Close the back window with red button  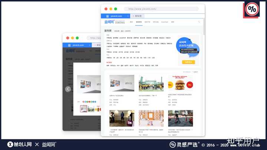pyautogui.click(x=67, y=38)
